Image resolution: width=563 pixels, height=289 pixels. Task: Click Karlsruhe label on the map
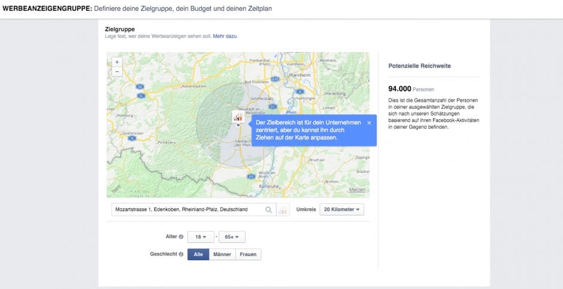(x=269, y=187)
